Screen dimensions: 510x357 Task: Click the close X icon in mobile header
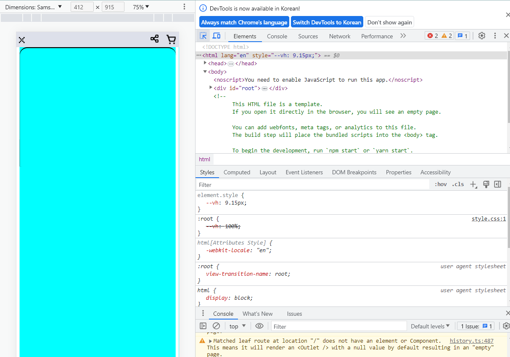(x=22, y=40)
